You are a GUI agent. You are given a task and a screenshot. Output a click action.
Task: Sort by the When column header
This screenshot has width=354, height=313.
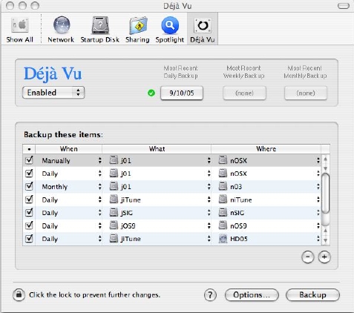point(69,149)
